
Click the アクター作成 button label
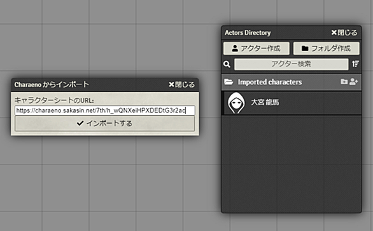[x=260, y=48]
